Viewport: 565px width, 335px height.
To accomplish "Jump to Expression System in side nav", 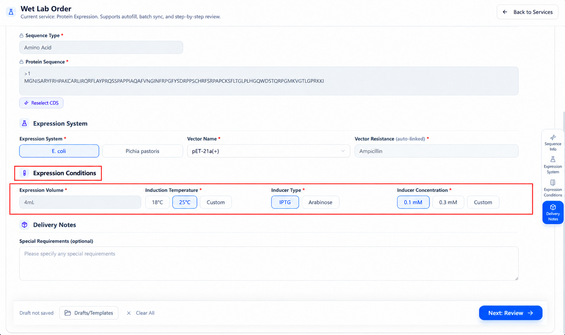I will coord(553,165).
